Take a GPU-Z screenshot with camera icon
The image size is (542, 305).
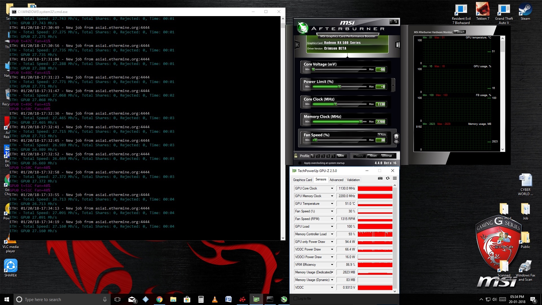coord(380,178)
